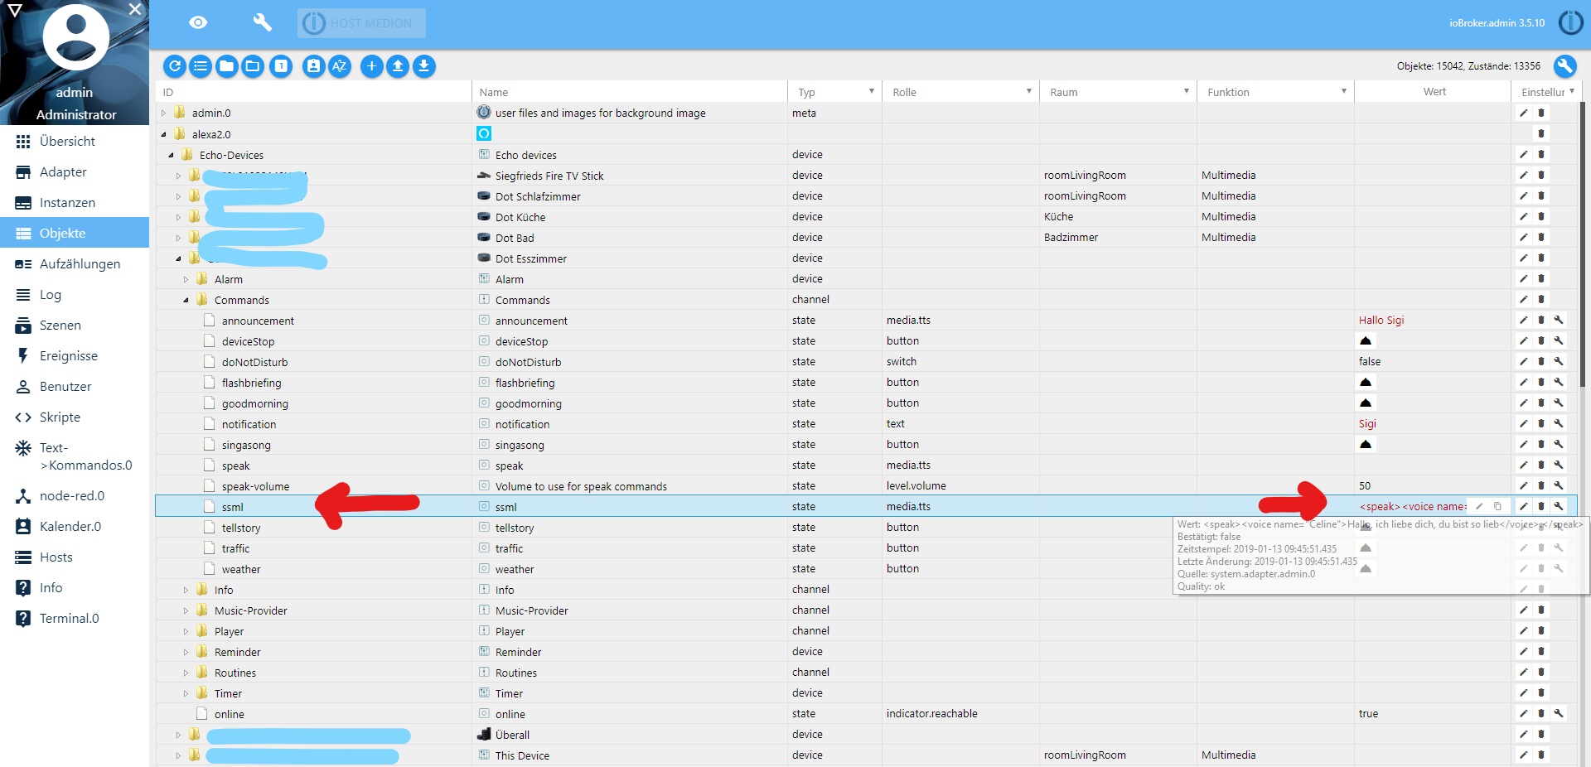Viewport: 1591px width, 767px height.
Task: Expand all folders via open folder icon
Action: point(253,66)
